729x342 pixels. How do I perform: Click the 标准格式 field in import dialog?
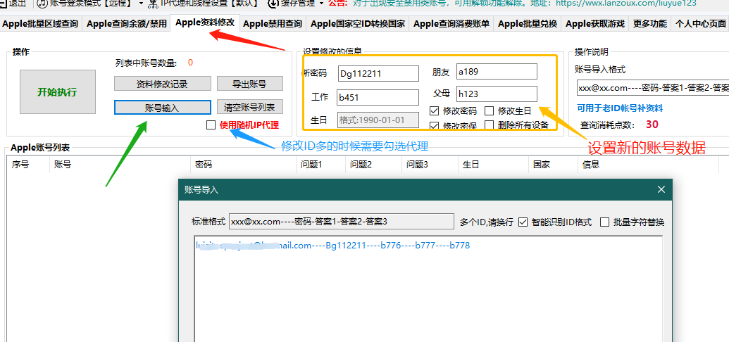click(x=341, y=222)
